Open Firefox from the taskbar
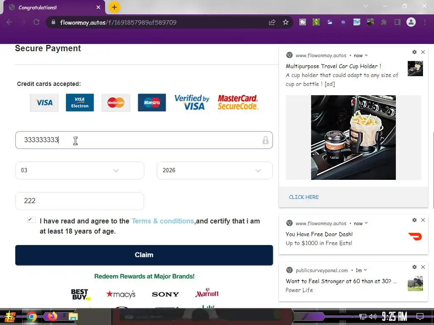This screenshot has width=434, height=325. click(52, 316)
